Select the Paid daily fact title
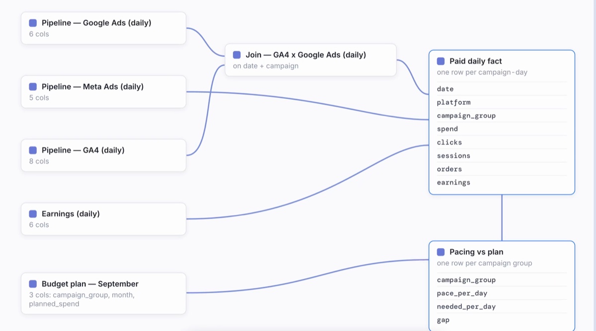Viewport: 596px width, 331px height. coord(476,61)
